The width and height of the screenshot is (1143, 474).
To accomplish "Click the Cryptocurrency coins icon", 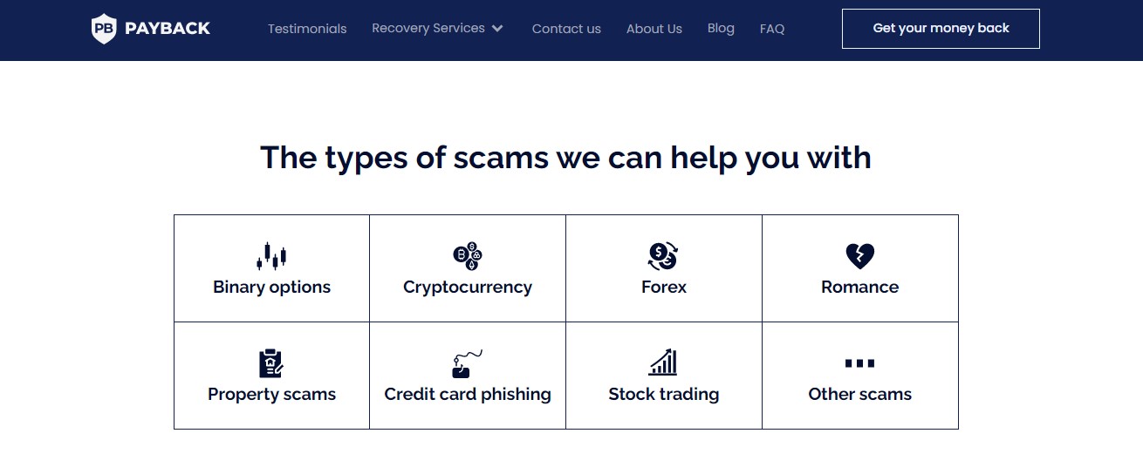I will 468,255.
